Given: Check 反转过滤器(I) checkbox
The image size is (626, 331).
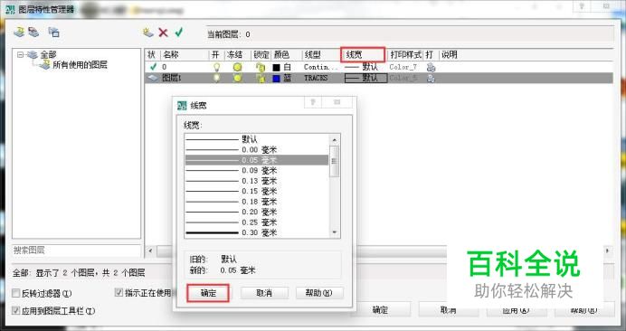Looking at the screenshot, I should pos(16,293).
